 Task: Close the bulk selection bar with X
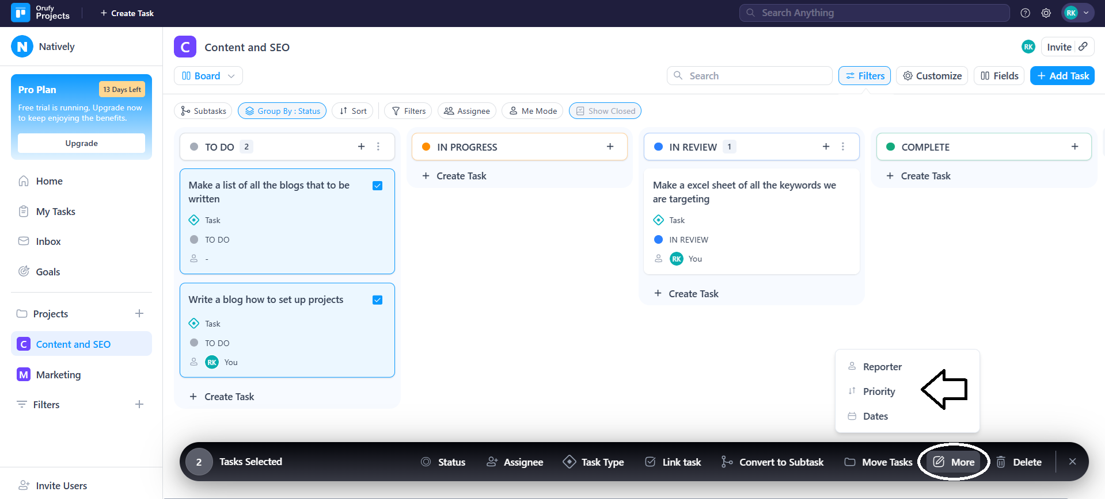click(1072, 462)
